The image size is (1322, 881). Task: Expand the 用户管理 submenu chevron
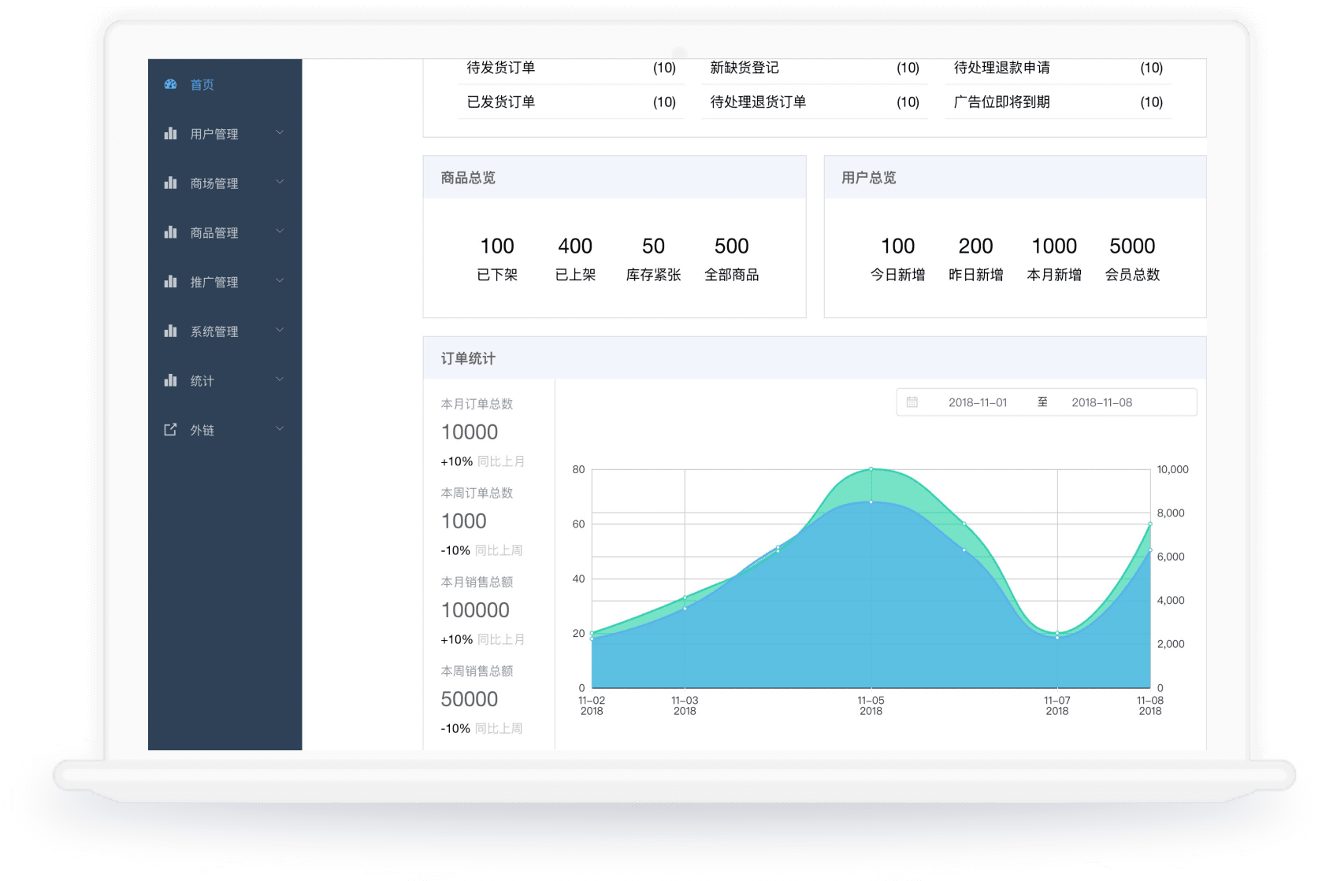[x=280, y=133]
